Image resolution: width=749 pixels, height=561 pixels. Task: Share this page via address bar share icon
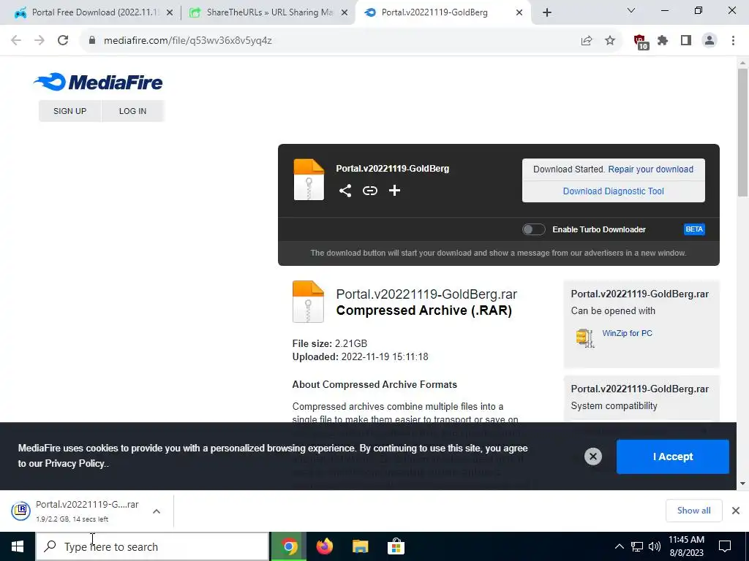pos(586,41)
